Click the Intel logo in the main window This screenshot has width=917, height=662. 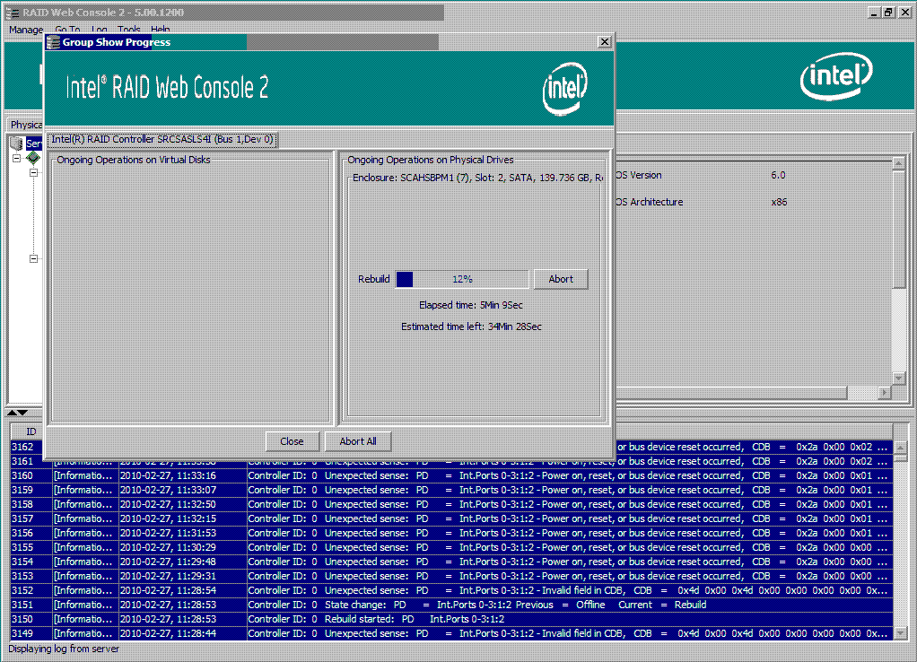835,79
